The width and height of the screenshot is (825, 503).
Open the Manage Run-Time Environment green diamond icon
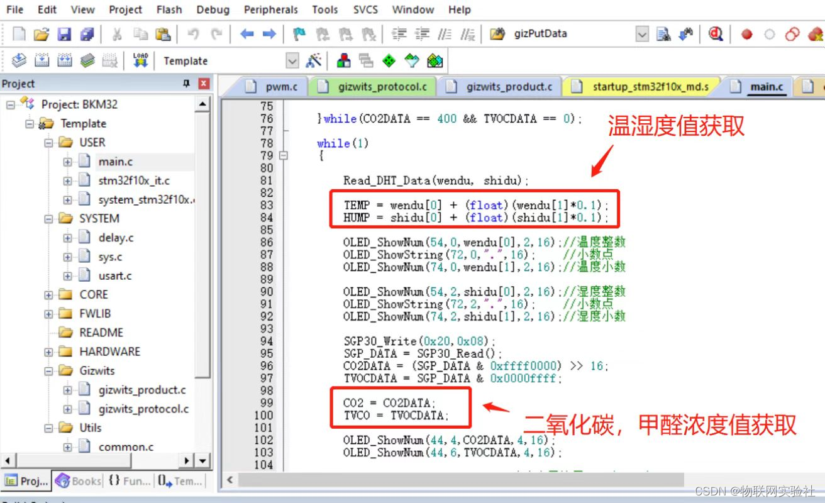coord(389,60)
